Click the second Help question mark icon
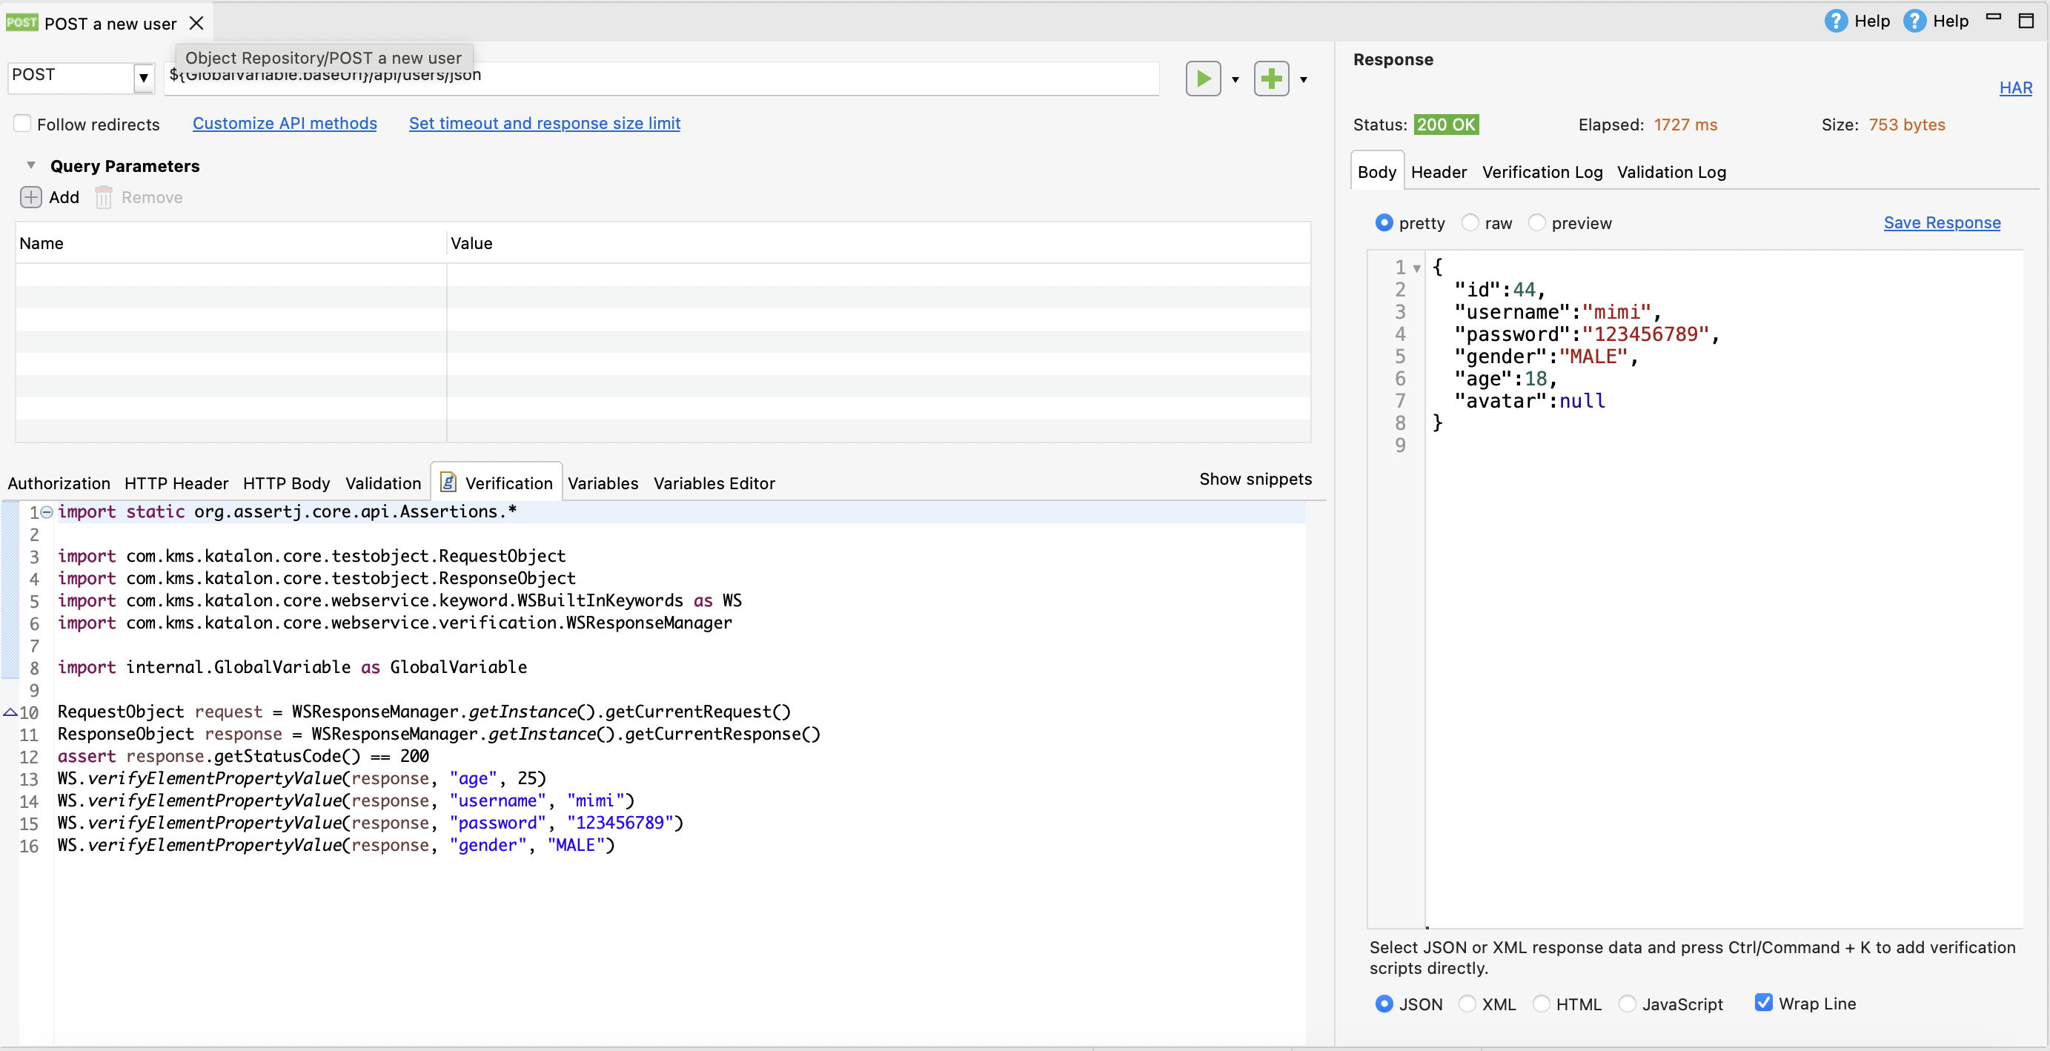 click(x=1914, y=21)
